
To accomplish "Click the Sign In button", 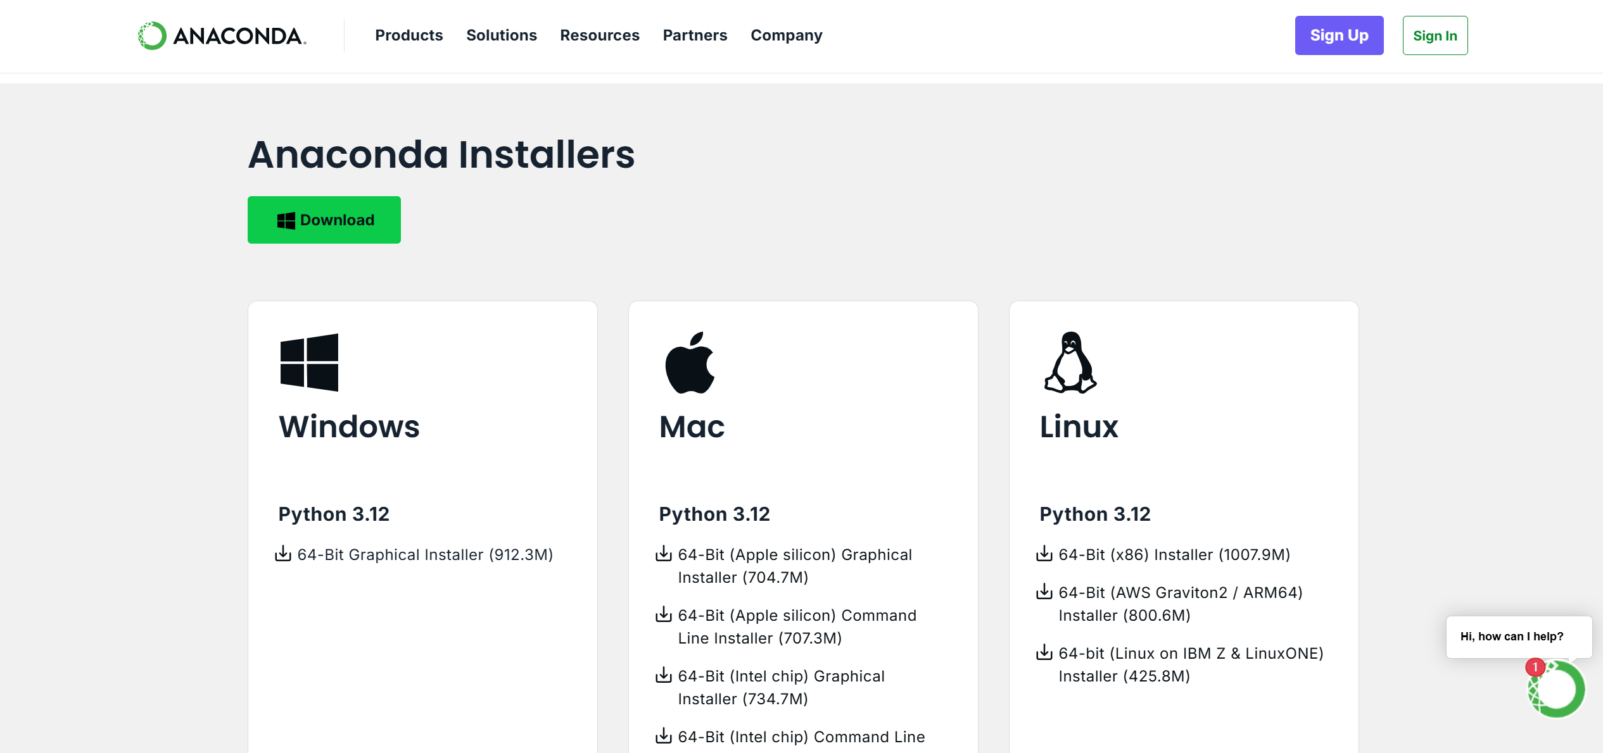I will click(1435, 36).
